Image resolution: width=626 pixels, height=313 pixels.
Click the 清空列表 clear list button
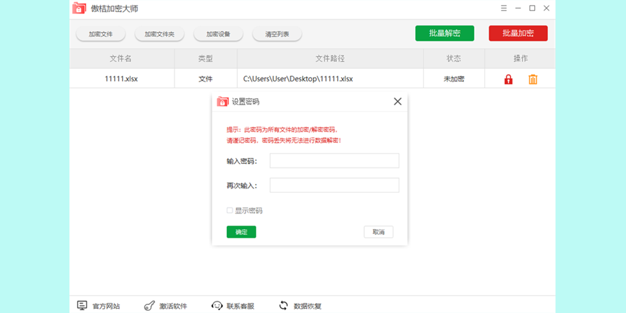pos(277,33)
